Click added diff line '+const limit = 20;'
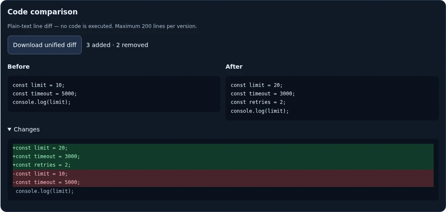This screenshot has width=446, height=212. 223,148
